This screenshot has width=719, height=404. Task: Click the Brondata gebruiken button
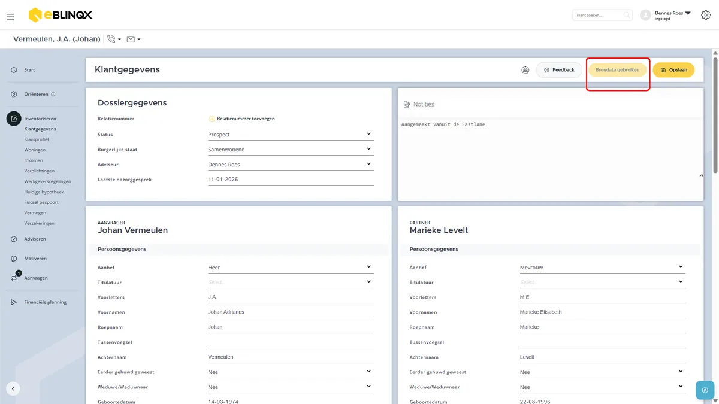617,70
